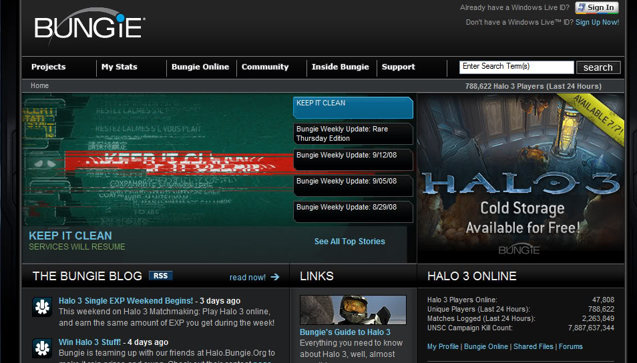Click the Forums link
The width and height of the screenshot is (637, 363).
571,346
